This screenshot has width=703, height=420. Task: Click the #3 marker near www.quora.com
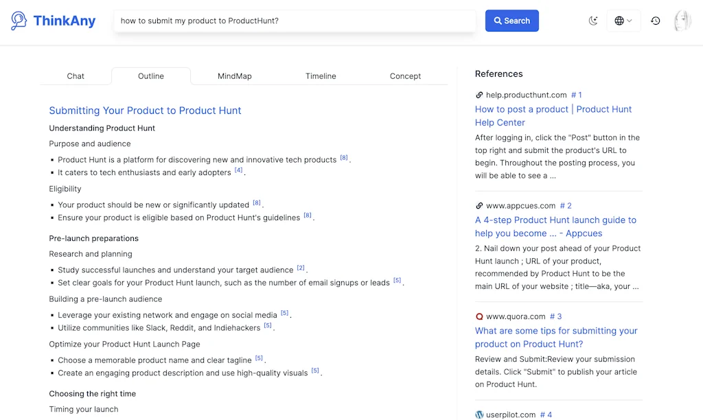pyautogui.click(x=555, y=316)
